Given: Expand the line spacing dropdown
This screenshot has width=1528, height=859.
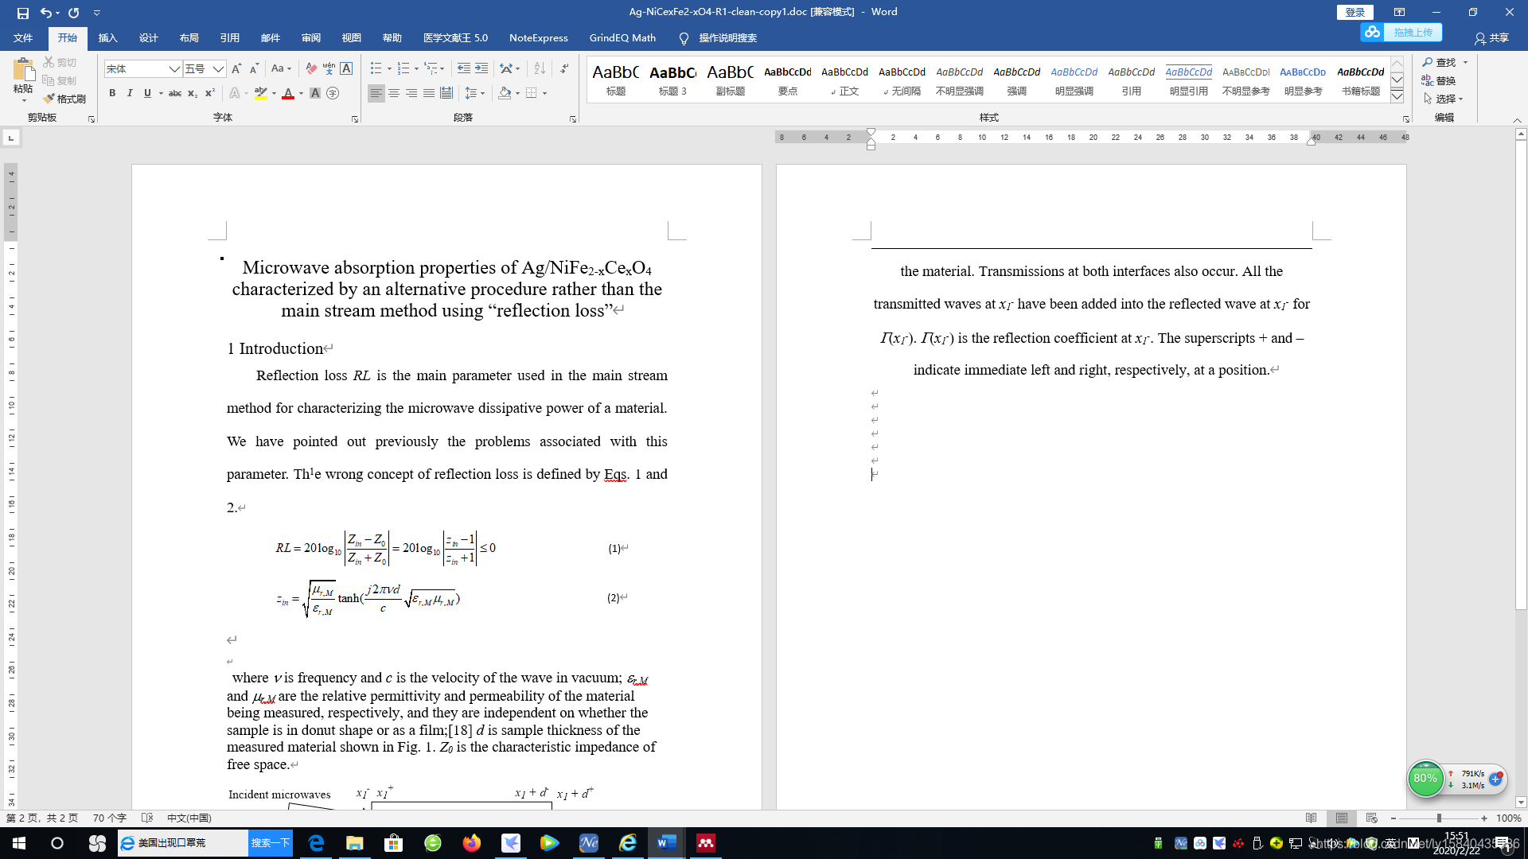Looking at the screenshot, I should [482, 94].
